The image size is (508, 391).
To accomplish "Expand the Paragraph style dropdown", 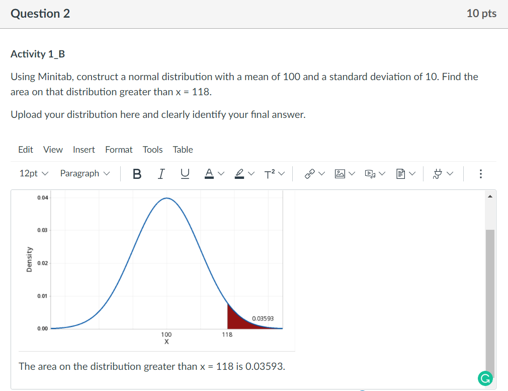I will pos(84,173).
